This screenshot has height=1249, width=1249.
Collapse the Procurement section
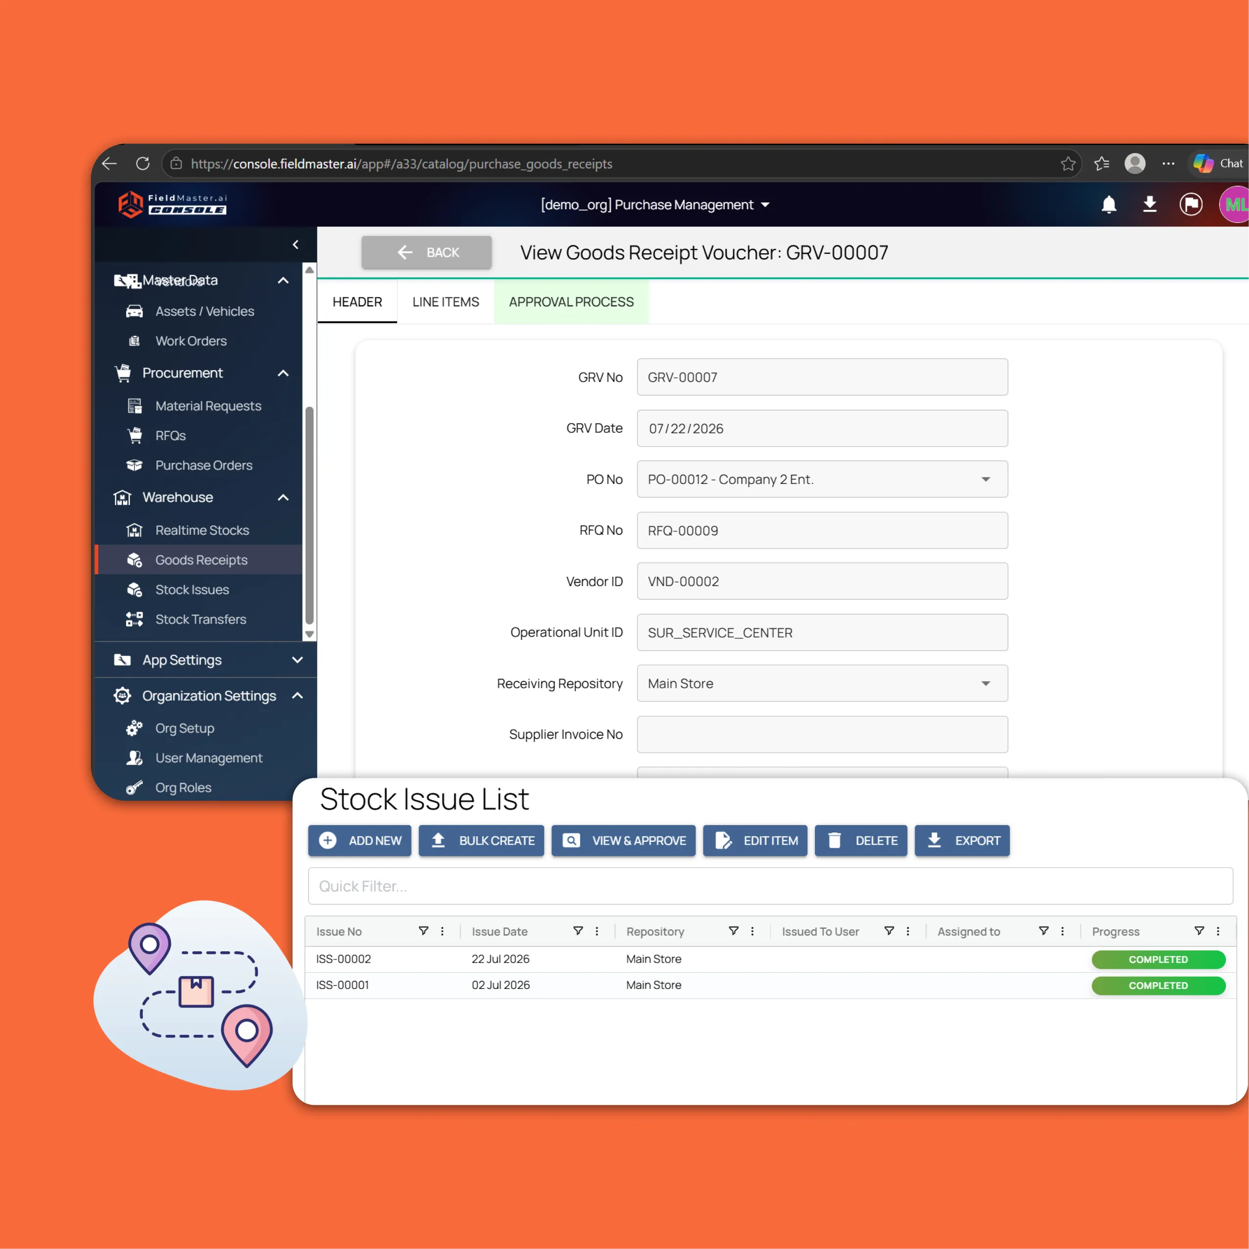(x=283, y=373)
